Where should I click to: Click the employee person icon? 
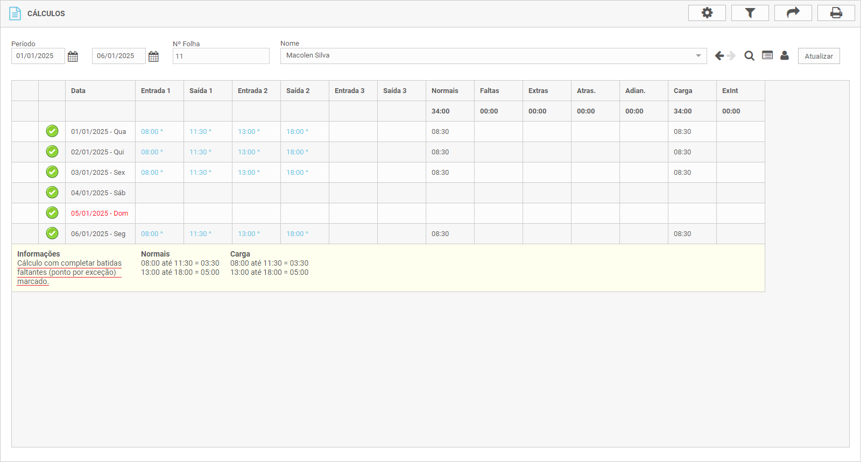click(785, 55)
